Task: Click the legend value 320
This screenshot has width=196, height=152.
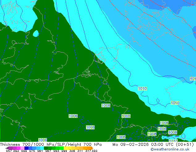Action: pos(94,151)
